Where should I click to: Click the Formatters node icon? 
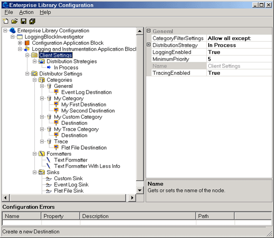(42, 154)
